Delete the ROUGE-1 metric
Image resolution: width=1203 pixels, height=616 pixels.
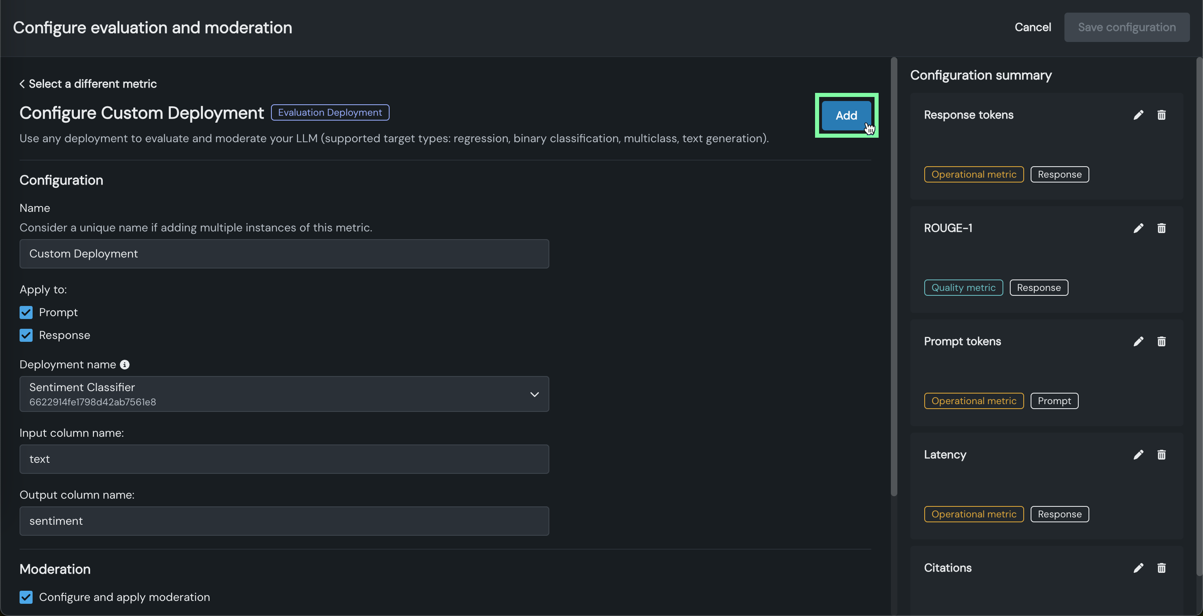1161,228
